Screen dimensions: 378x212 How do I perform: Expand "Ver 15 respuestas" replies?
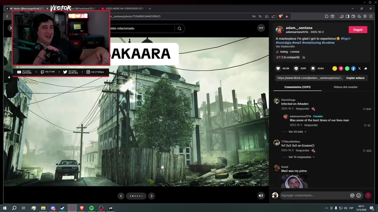(x=302, y=157)
